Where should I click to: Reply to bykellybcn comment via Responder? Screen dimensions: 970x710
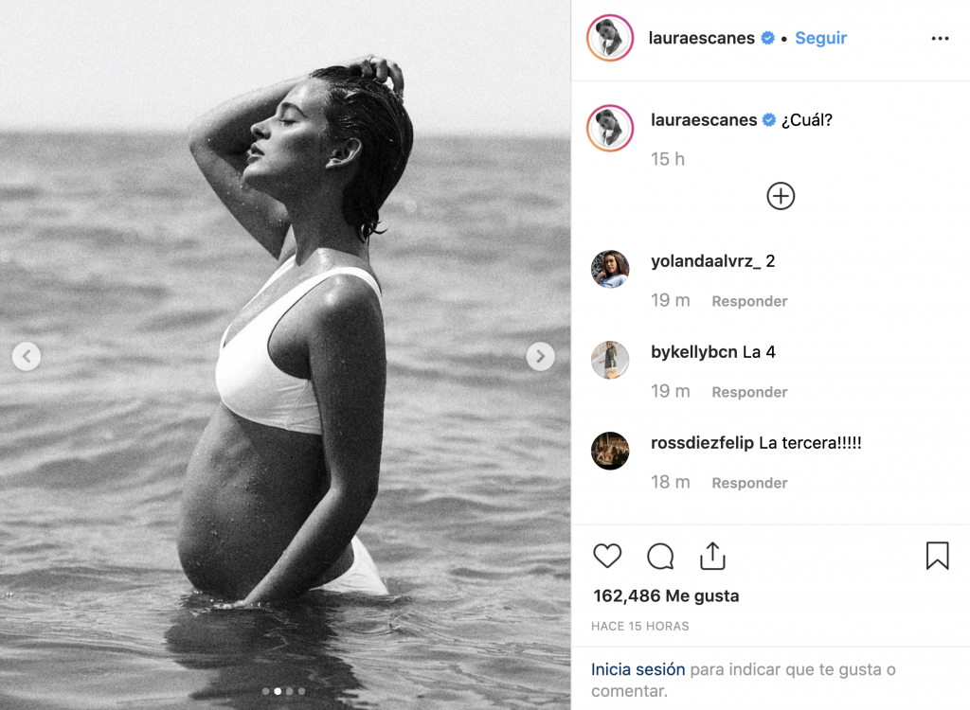click(x=749, y=392)
